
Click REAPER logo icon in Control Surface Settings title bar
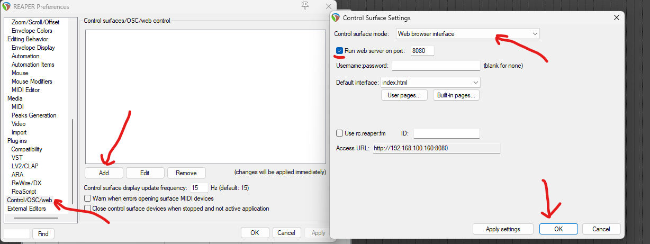336,17
